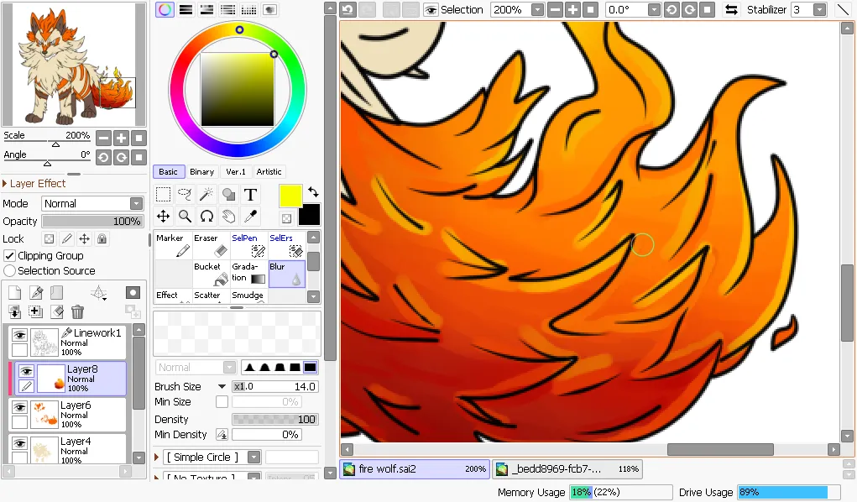Create a new layer folder
Viewport: 857px width, 502px height.
click(57, 293)
